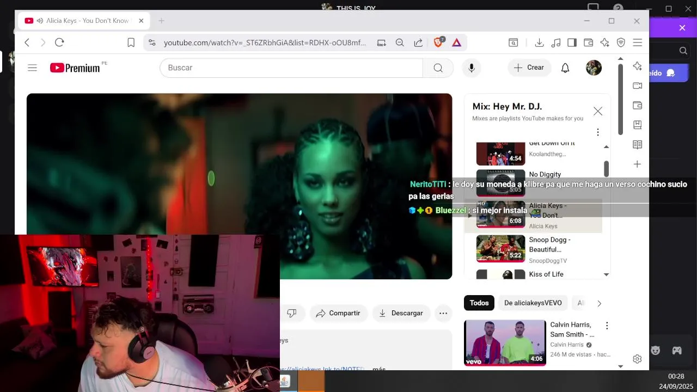Close the Alicia Keys browser tab
Image resolution: width=697 pixels, height=392 pixels.
coord(141,21)
